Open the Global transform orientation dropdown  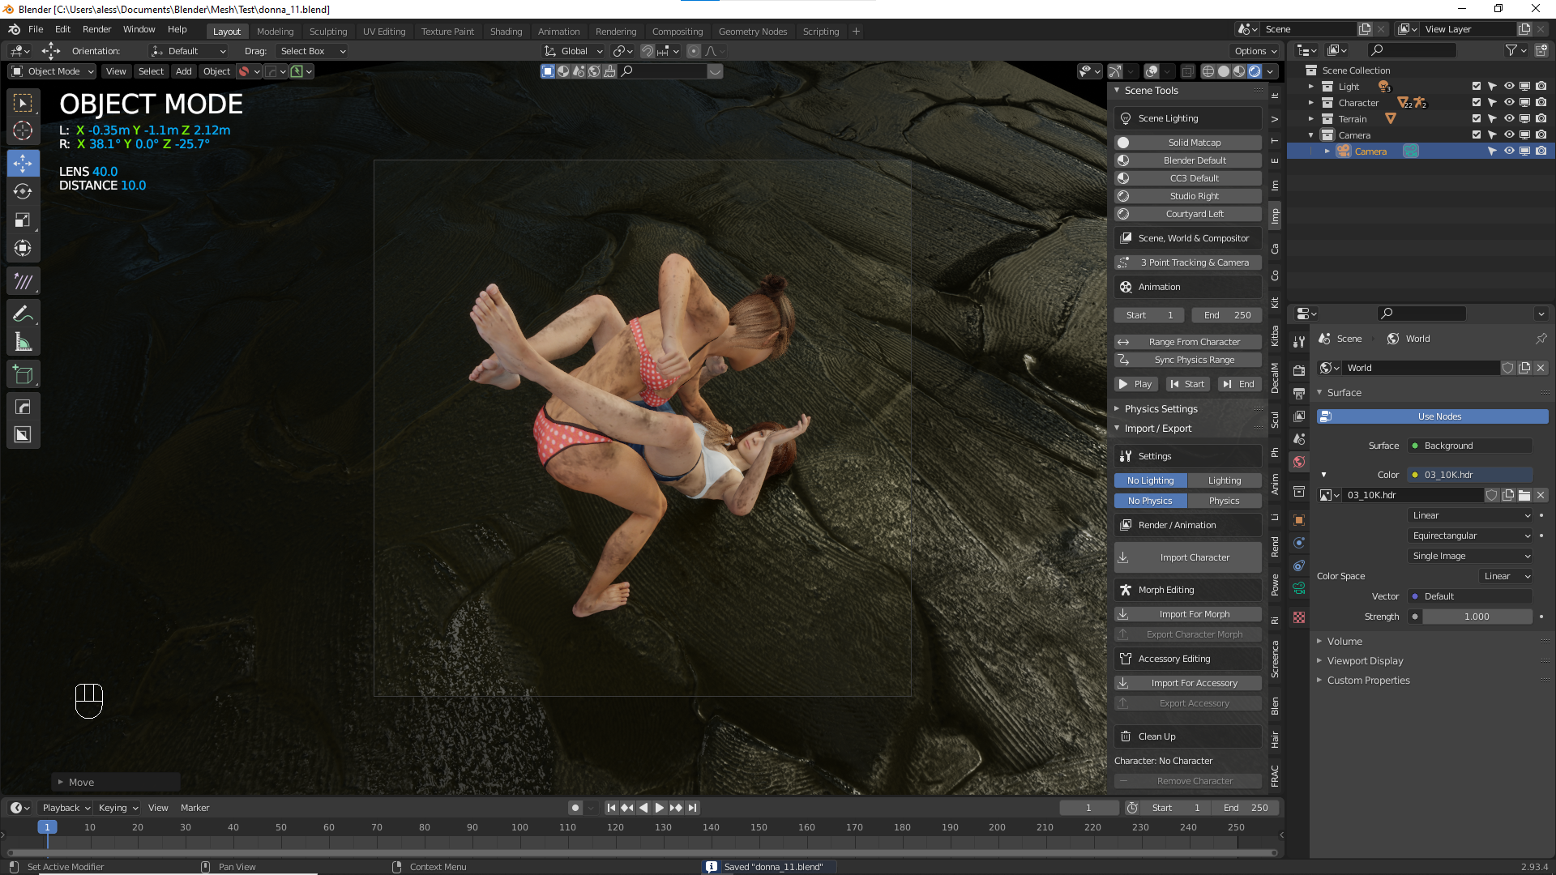coord(574,51)
